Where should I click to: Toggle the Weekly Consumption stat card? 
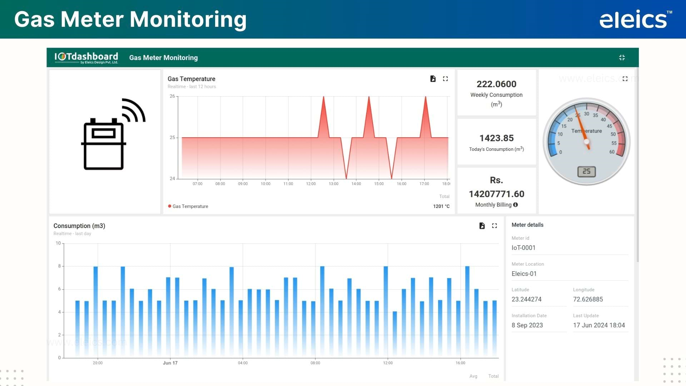pos(496,93)
